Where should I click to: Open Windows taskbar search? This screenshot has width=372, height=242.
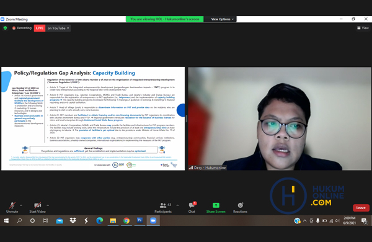[x=19, y=221]
